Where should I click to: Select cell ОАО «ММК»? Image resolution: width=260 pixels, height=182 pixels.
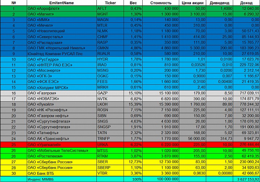tap(61, 20)
